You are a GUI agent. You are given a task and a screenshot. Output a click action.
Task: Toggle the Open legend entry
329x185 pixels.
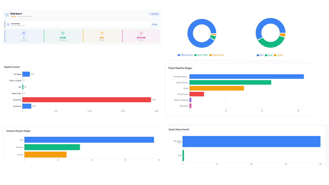point(268,55)
